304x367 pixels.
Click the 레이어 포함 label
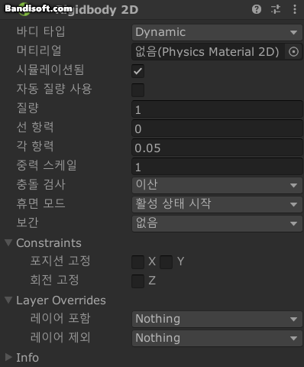[x=60, y=318]
